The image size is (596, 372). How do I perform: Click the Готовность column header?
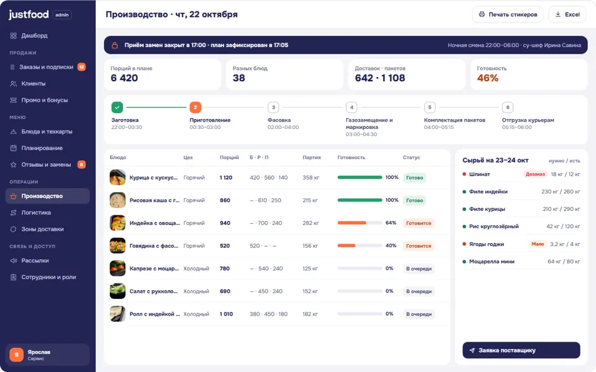(x=351, y=157)
